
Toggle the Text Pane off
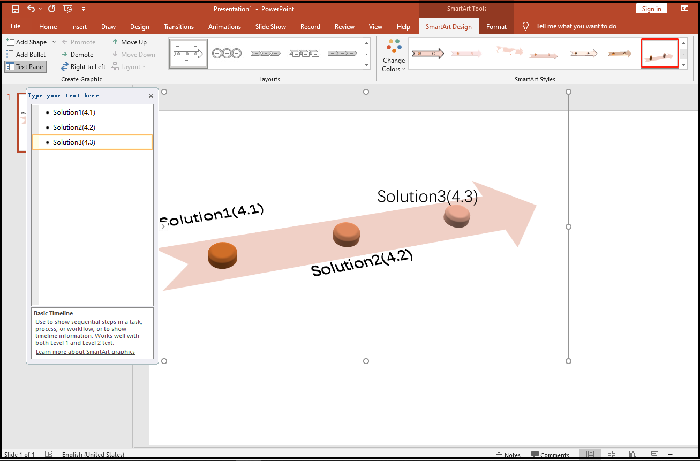(25, 66)
